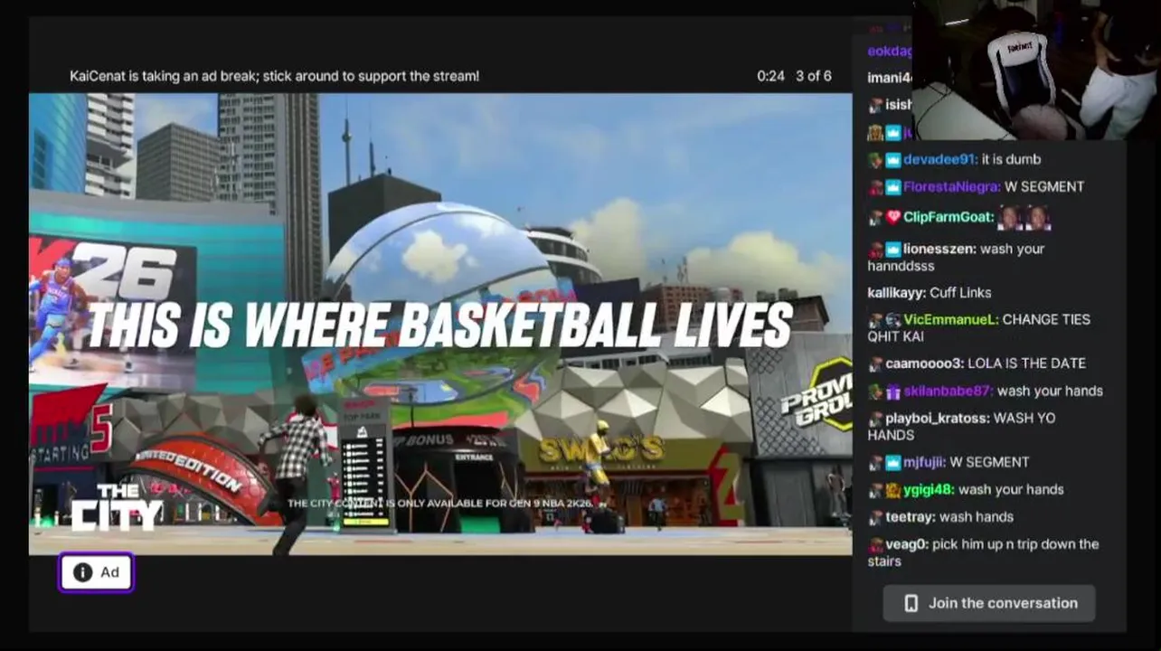Click the small avatar badge before playboi_kratoss
1161x651 pixels.
click(x=875, y=419)
